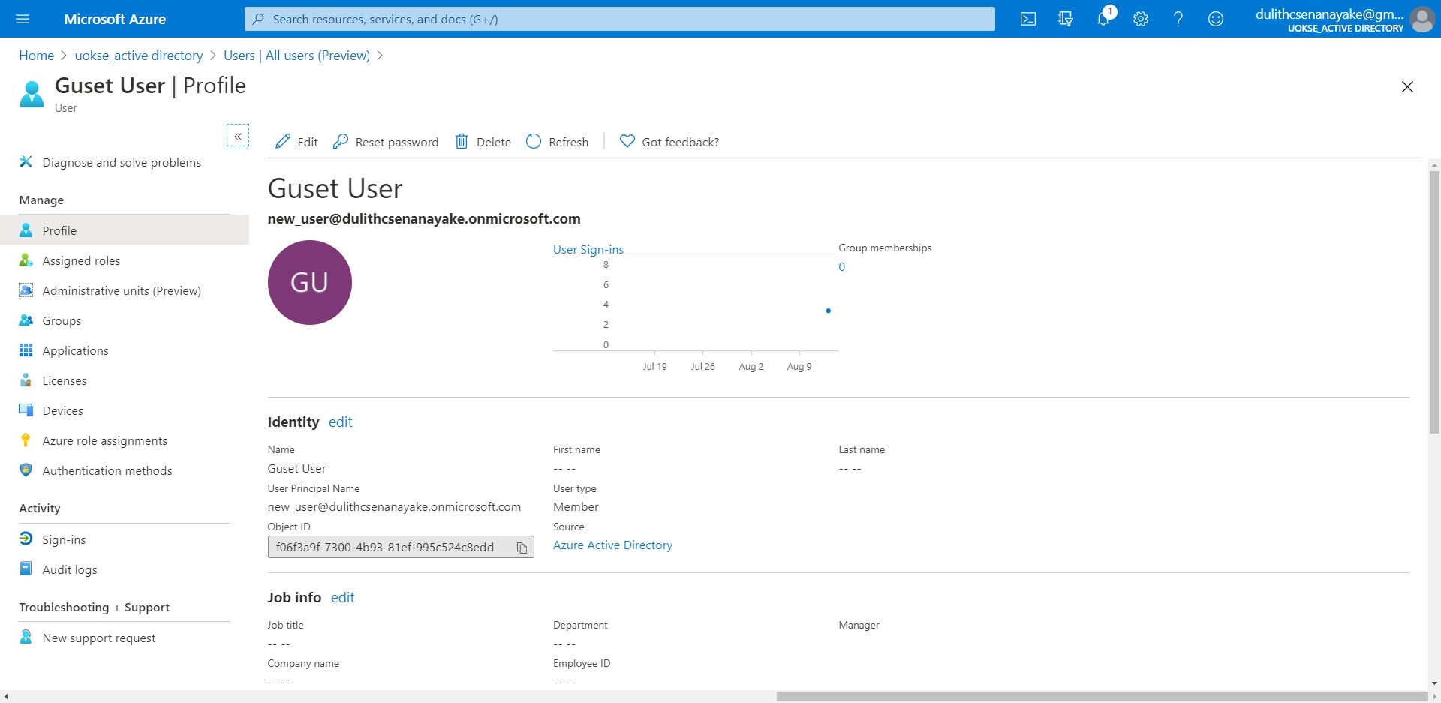Image resolution: width=1441 pixels, height=703 pixels.
Task: Click edit next to Identity
Action: pyautogui.click(x=341, y=422)
